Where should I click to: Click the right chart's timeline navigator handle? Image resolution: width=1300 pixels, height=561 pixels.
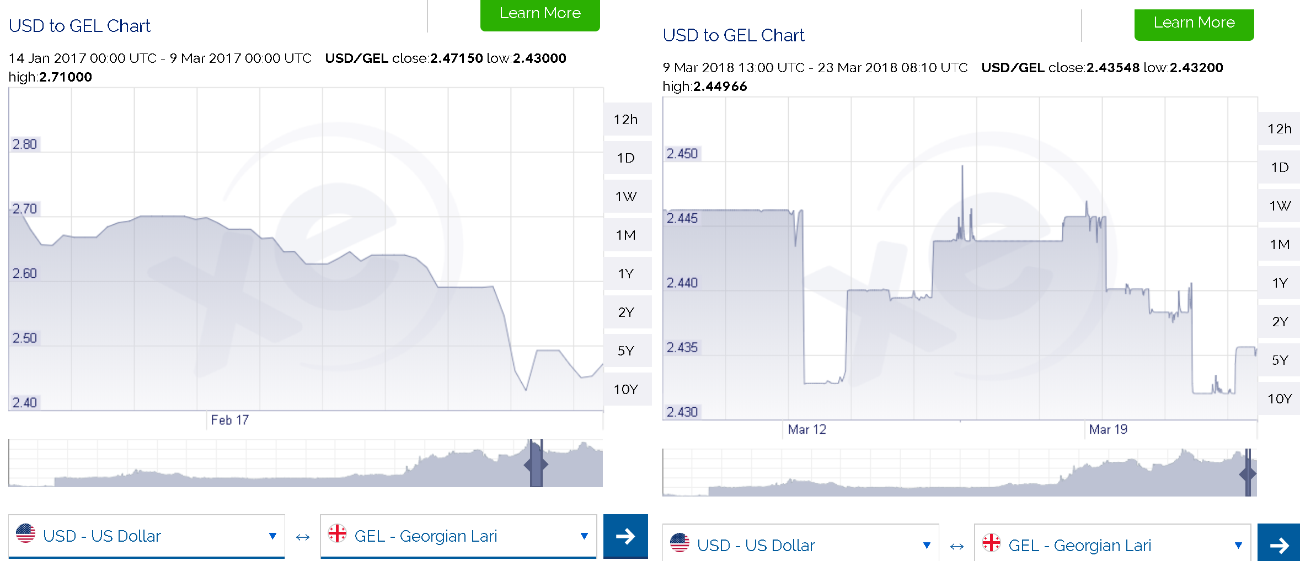(x=1248, y=473)
